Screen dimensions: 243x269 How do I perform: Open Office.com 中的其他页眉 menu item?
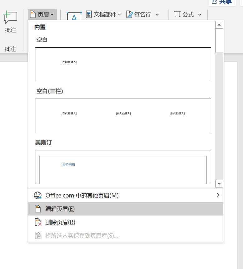126,195
